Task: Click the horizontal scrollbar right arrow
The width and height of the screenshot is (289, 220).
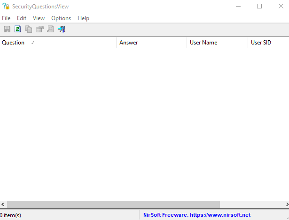Action: (x=287, y=204)
